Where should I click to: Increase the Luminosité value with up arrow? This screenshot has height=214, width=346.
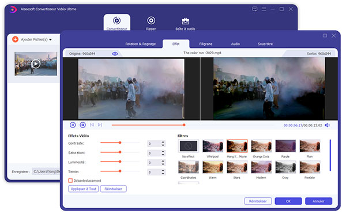coord(163,161)
